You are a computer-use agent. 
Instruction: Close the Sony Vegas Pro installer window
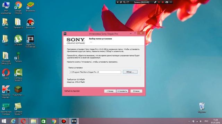(141, 33)
